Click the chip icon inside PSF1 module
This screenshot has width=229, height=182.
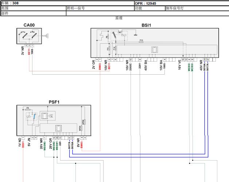point(58,128)
